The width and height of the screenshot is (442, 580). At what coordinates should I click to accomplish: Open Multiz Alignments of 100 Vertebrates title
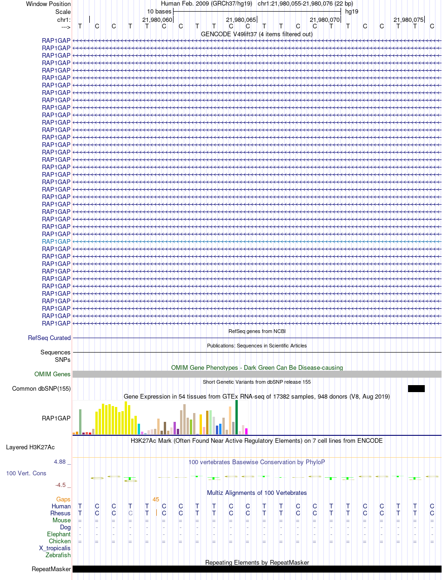(257, 493)
